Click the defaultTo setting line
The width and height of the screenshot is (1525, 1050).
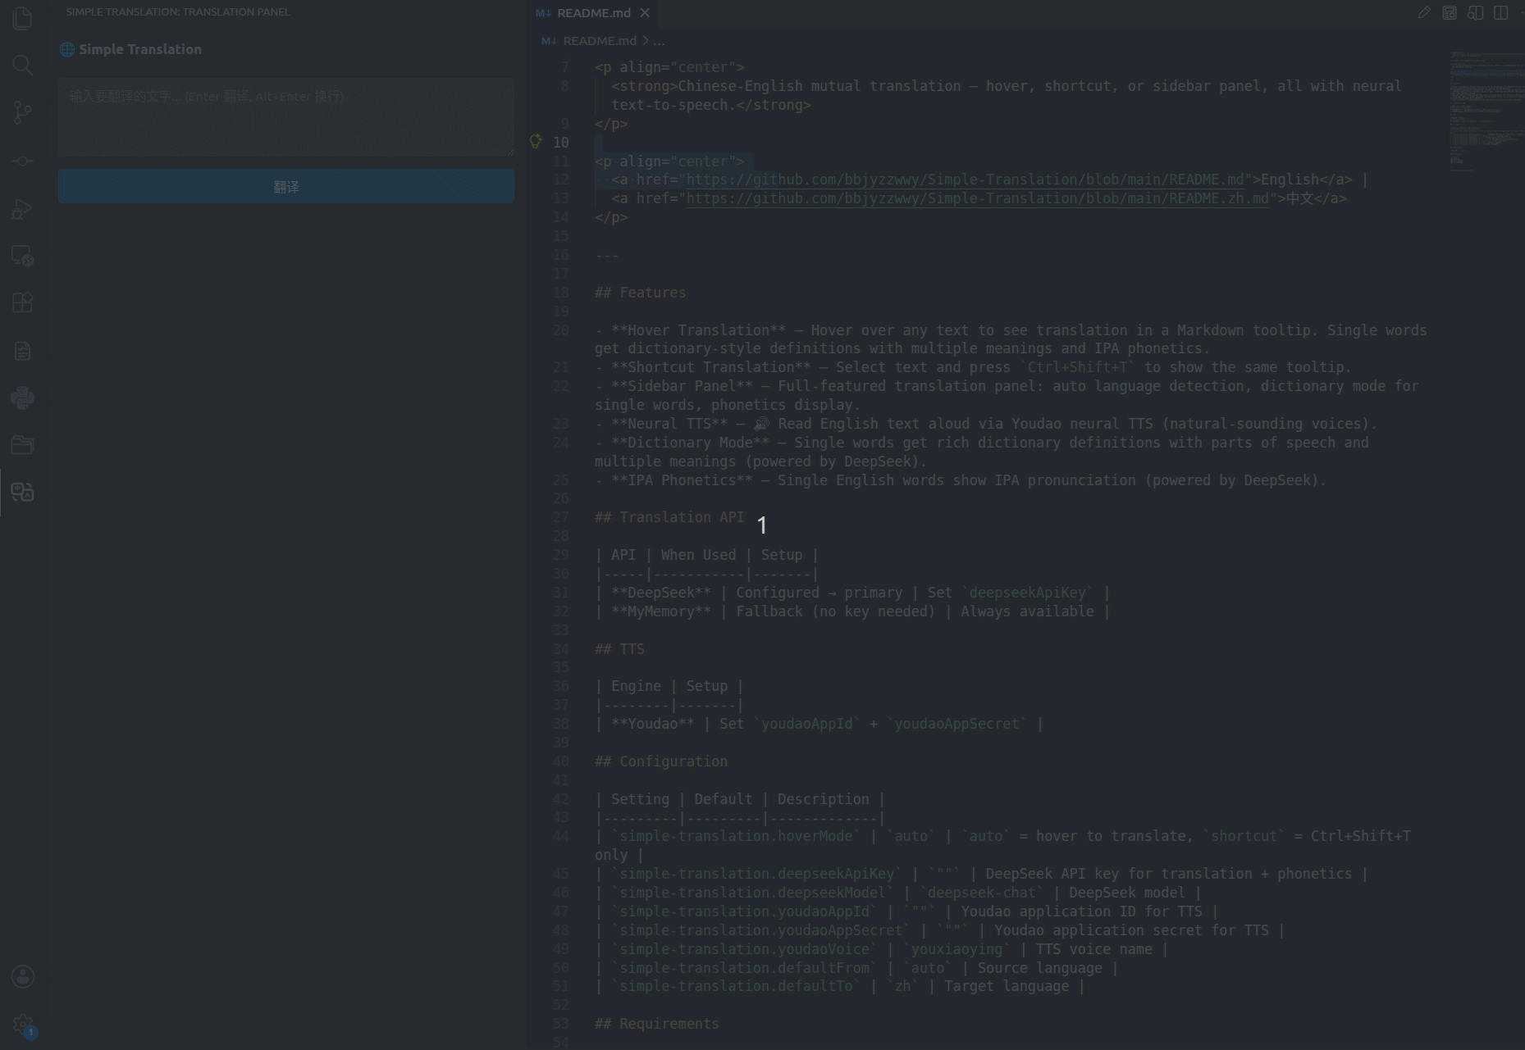tap(840, 986)
